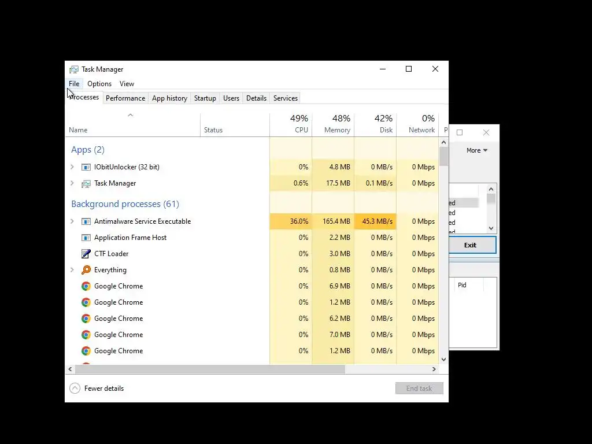The image size is (592, 444).
Task: Click the horizontal scrollbar thumb in Task Manager
Action: pyautogui.click(x=210, y=369)
